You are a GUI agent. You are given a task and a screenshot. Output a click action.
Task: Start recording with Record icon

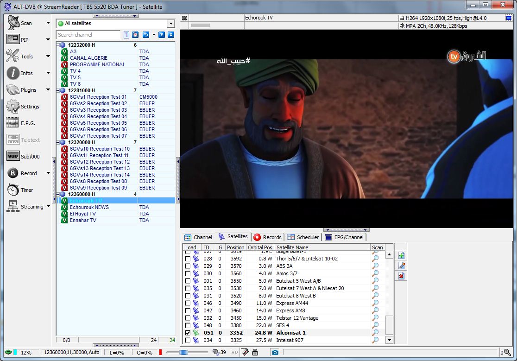[x=13, y=173]
